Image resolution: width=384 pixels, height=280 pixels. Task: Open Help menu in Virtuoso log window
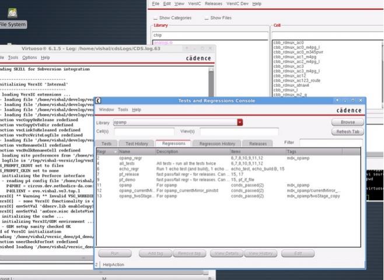point(46,58)
